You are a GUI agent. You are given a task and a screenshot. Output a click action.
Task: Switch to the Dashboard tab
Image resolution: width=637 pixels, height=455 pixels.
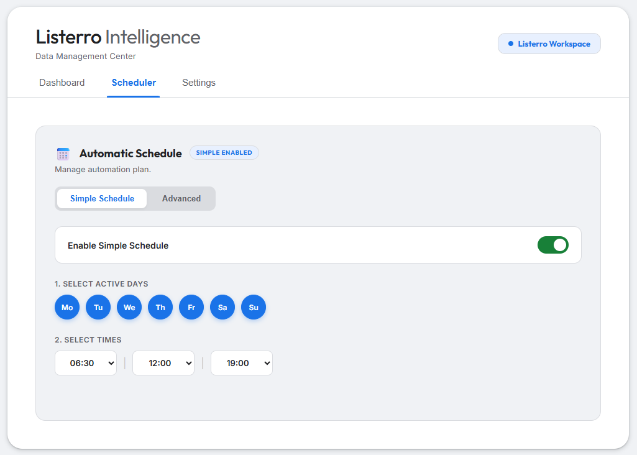[62, 83]
